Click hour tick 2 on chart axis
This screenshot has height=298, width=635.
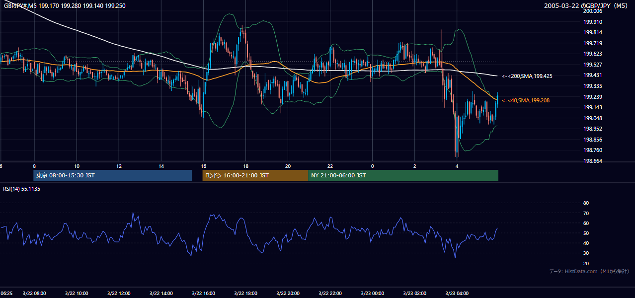click(x=415, y=166)
